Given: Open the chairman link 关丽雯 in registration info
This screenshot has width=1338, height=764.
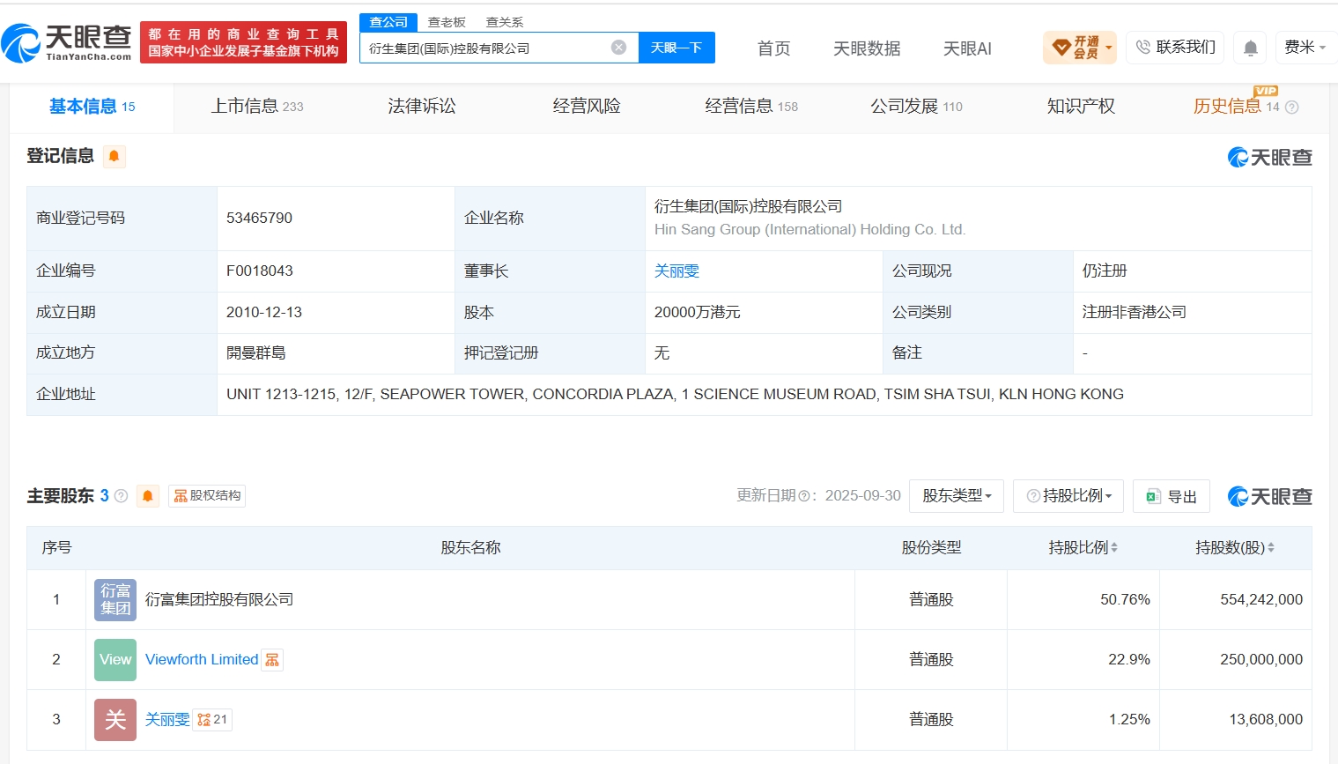Looking at the screenshot, I should 676,271.
